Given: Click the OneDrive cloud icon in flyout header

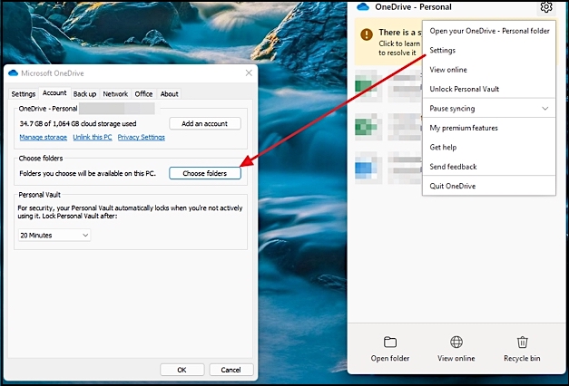Looking at the screenshot, I should click(362, 7).
